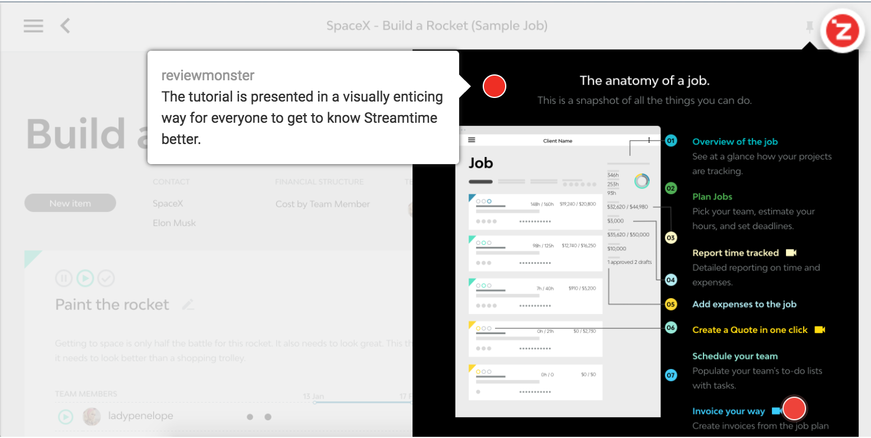The height and width of the screenshot is (438, 871).
Task: Click the reviewmonster comment tooltip
Action: [303, 107]
